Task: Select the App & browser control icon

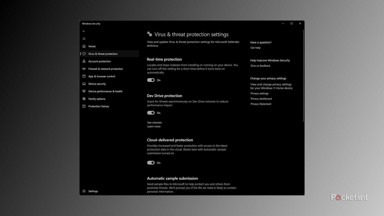Action: pyautogui.click(x=84, y=76)
